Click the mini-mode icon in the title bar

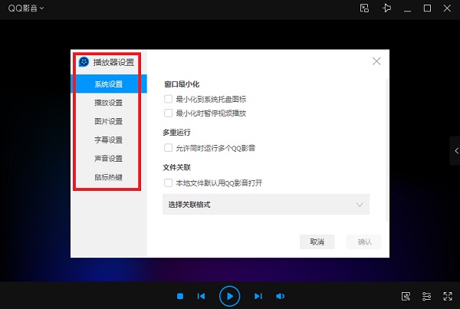coord(365,8)
